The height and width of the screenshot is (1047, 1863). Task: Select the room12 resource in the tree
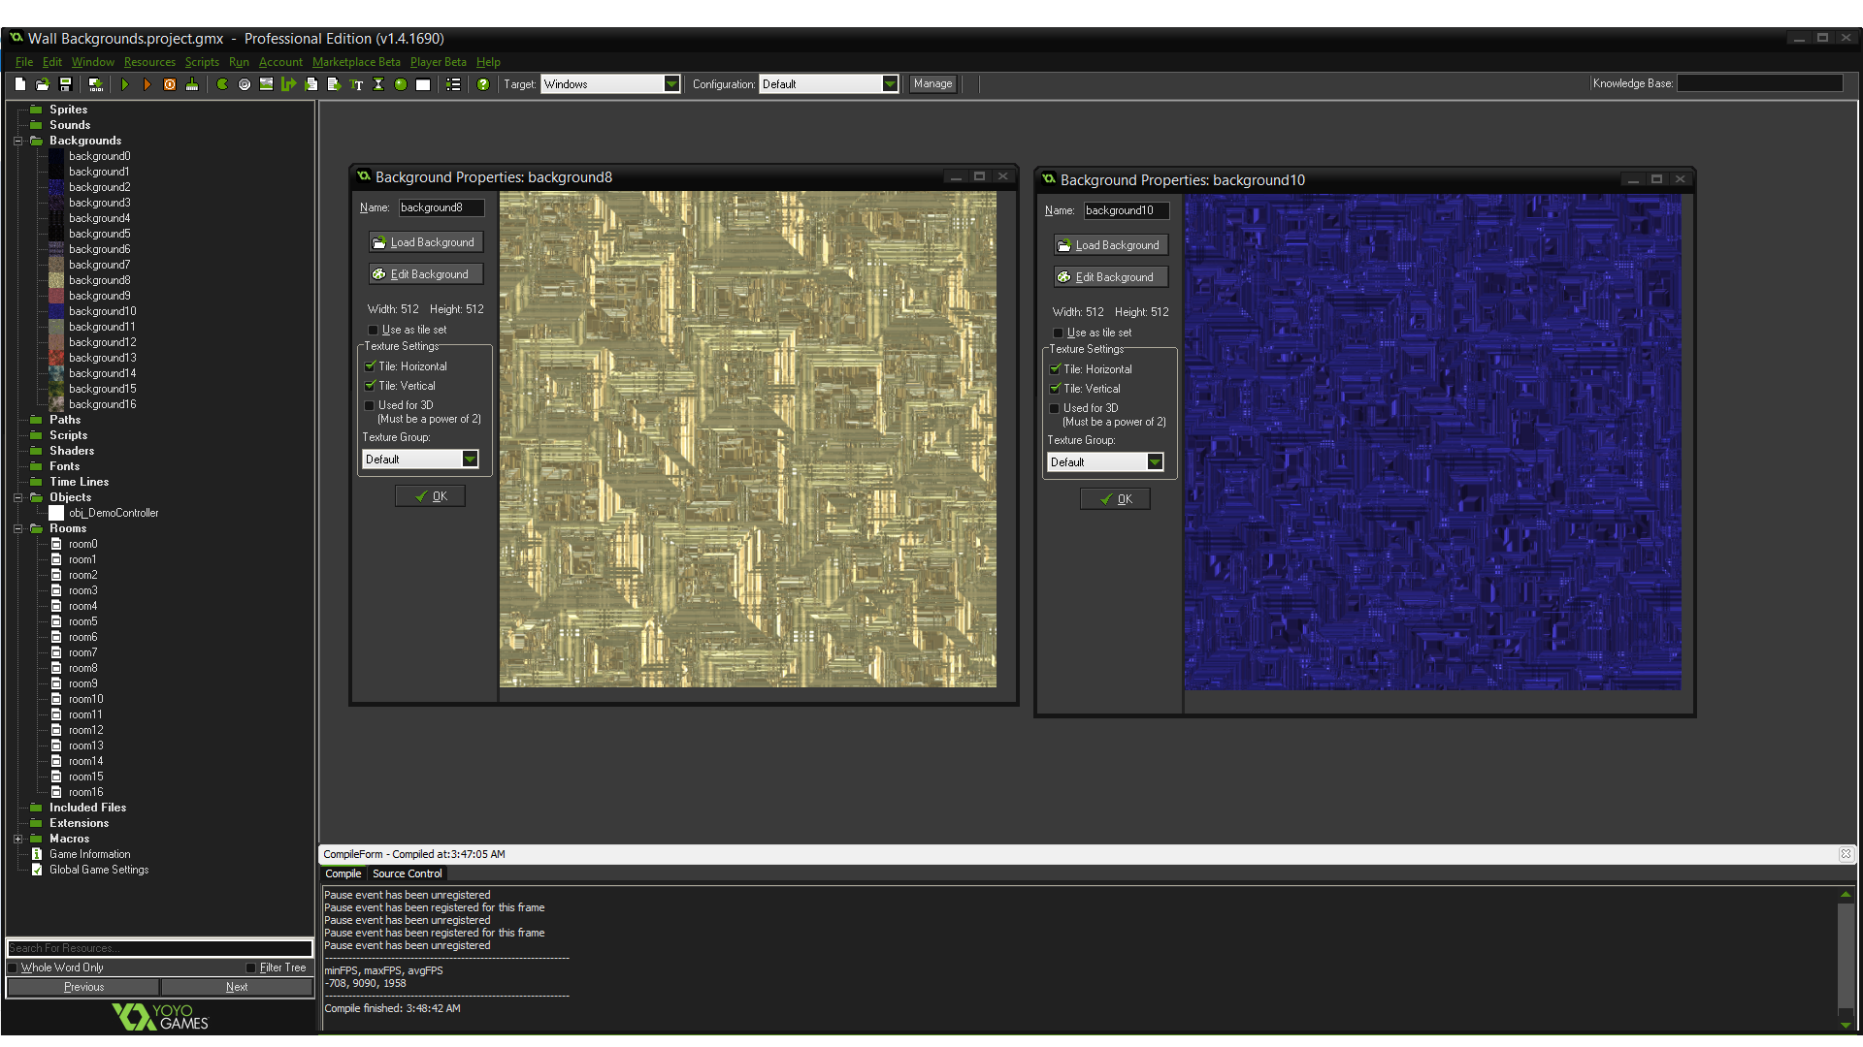point(83,730)
